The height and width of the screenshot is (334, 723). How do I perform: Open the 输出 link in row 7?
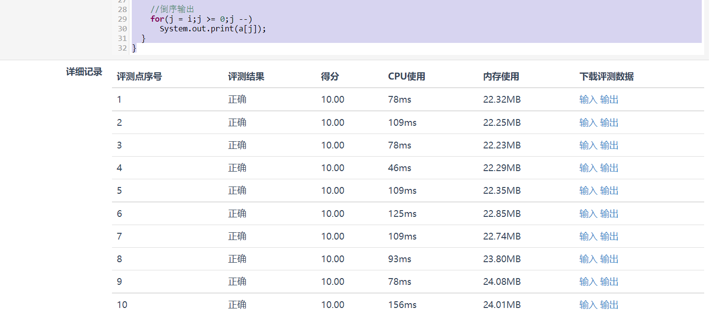click(x=609, y=236)
